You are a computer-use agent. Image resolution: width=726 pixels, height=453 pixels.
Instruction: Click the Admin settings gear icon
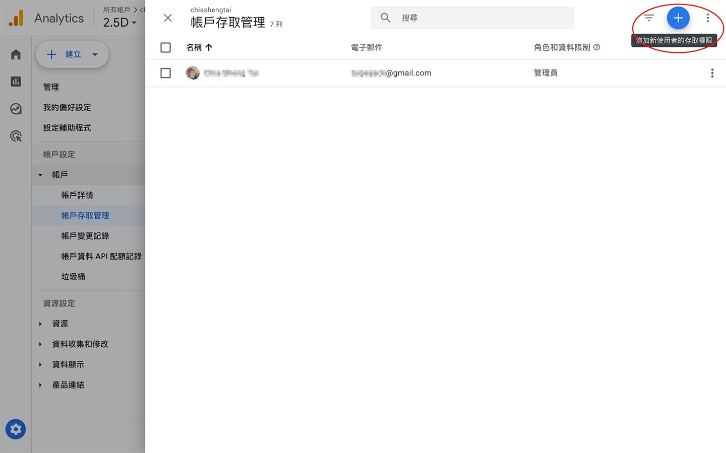[x=15, y=429]
